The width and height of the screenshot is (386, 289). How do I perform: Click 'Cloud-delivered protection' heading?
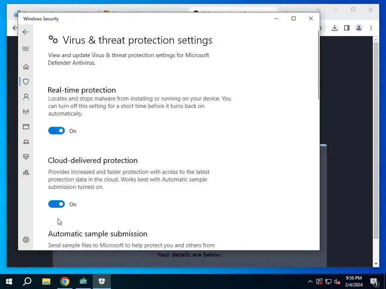(x=93, y=160)
